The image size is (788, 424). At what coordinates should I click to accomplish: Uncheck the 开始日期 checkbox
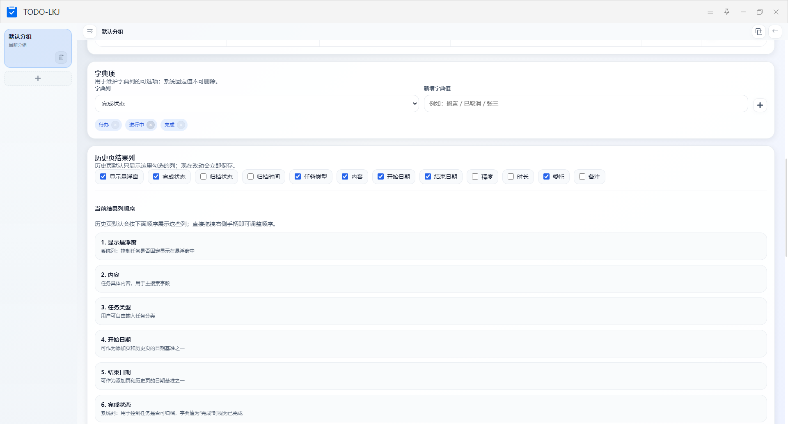(381, 177)
